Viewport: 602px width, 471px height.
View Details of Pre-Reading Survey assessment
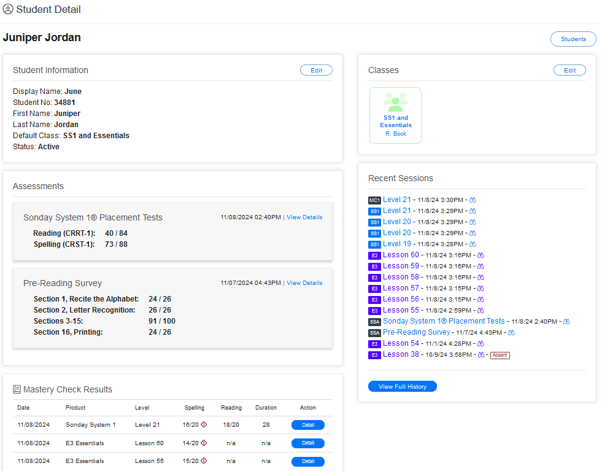click(x=304, y=283)
